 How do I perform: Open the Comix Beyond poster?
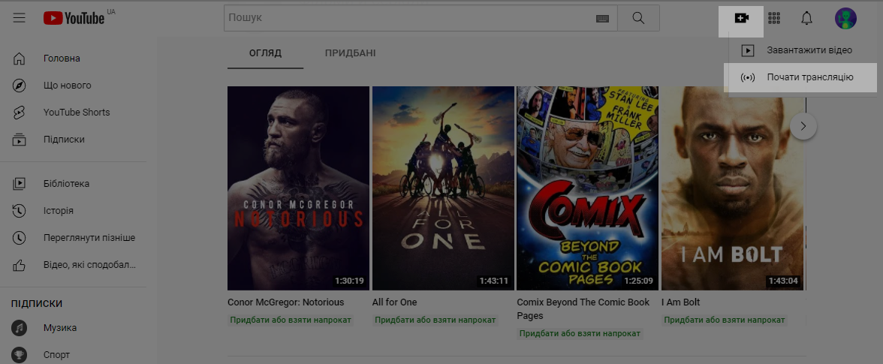587,188
